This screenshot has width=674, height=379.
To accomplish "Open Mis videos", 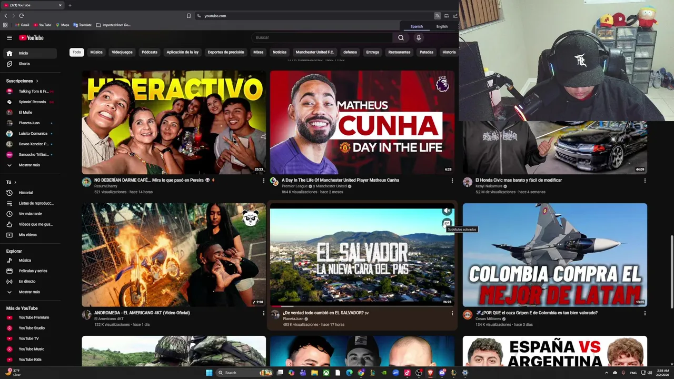I will point(31,235).
